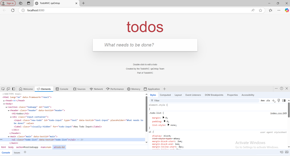This screenshot has width=290, height=156.
Task: Click the 'What needs to be done?' input
Action: tap(145, 45)
